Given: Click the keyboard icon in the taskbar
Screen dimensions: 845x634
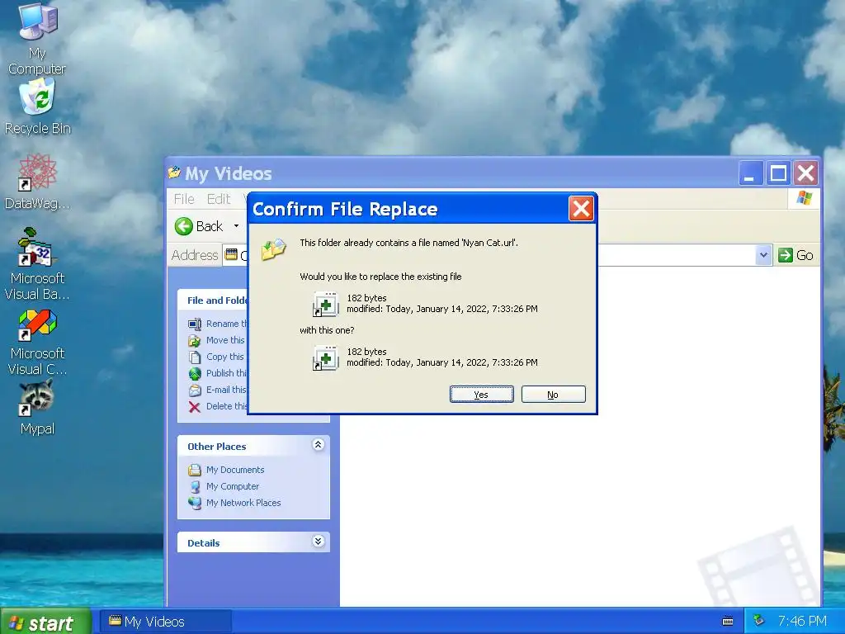Looking at the screenshot, I should coord(728,622).
